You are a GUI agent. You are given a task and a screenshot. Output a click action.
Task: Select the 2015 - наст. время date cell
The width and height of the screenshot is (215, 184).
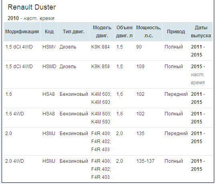(198, 75)
